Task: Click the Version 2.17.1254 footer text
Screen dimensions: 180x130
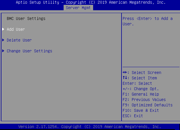Action: [89, 127]
